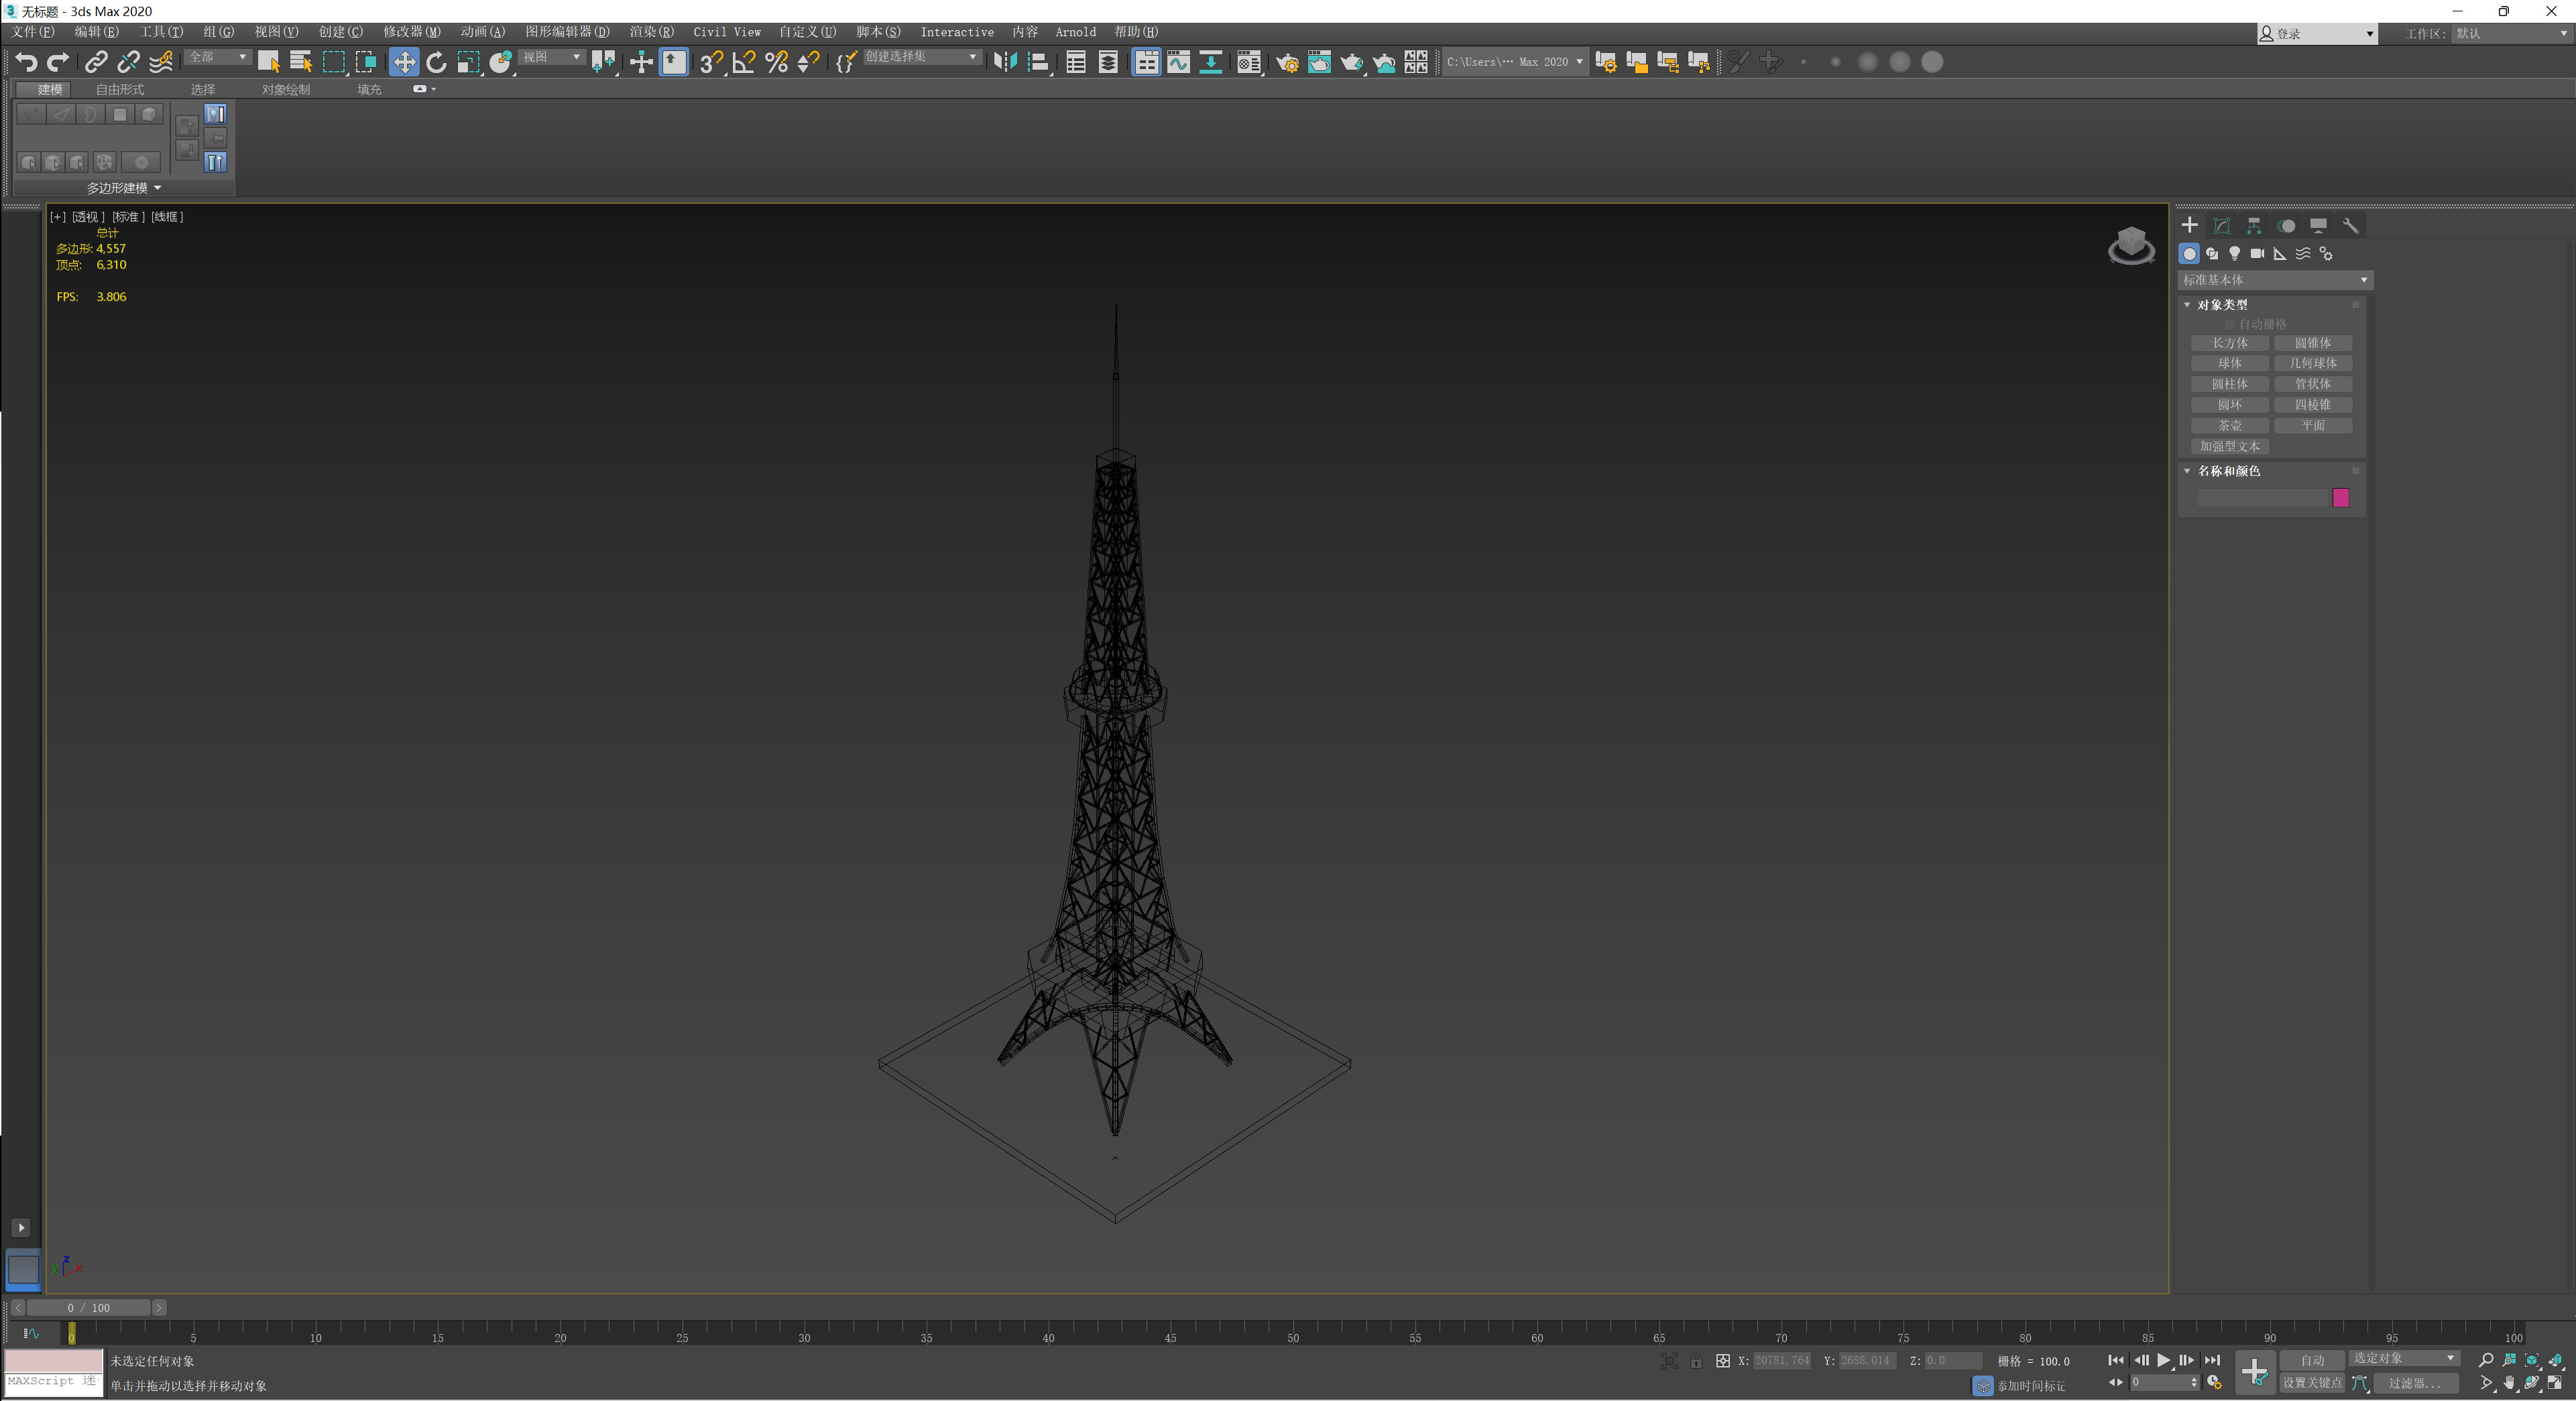Click the Undo arrow icon
The width and height of the screenshot is (2576, 1401).
26,62
